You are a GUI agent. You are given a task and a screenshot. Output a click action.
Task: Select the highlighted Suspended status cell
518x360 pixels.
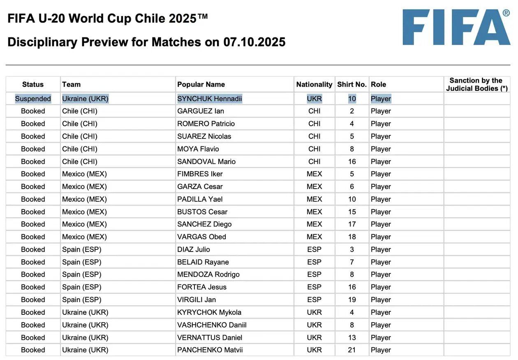[x=33, y=99]
